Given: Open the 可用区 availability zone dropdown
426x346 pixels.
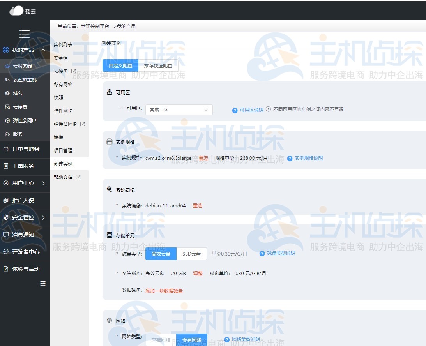Looking at the screenshot, I should [x=179, y=109].
